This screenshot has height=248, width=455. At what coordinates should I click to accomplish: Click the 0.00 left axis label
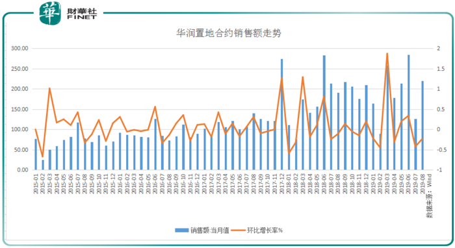(22, 170)
